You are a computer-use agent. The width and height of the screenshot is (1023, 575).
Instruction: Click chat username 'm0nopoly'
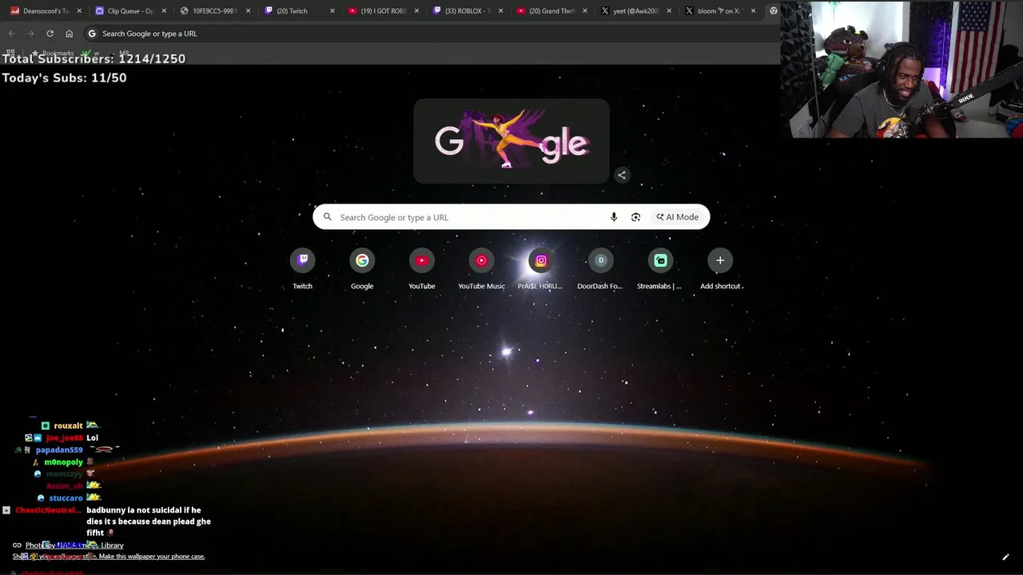(x=63, y=462)
